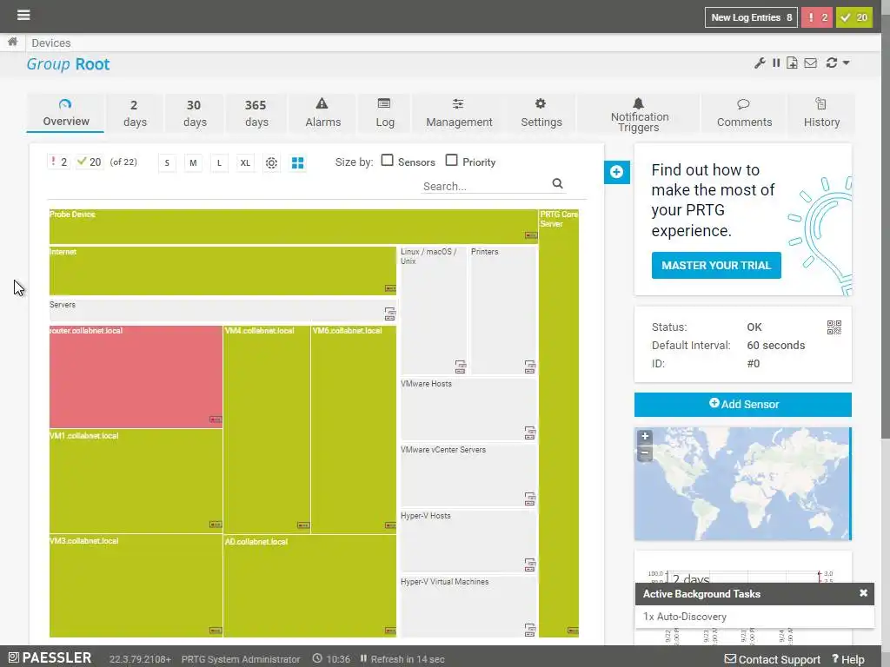Click device icon in Hyper-V Hosts tile

point(529,565)
